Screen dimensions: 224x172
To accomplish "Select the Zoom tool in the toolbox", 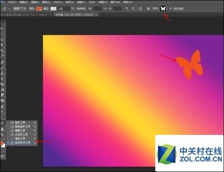I will click(2, 135).
